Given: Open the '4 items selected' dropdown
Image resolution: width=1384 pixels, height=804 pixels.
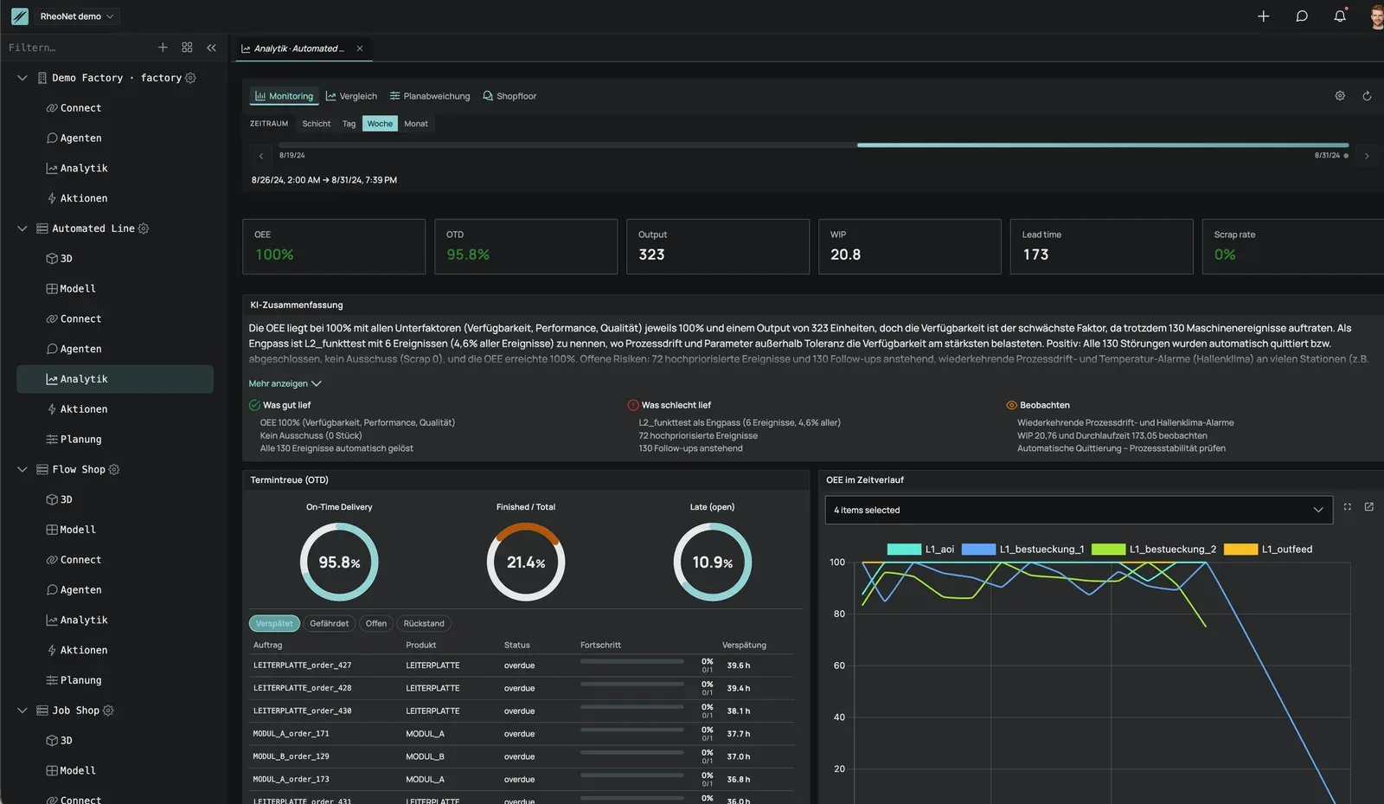Looking at the screenshot, I should (x=1079, y=510).
